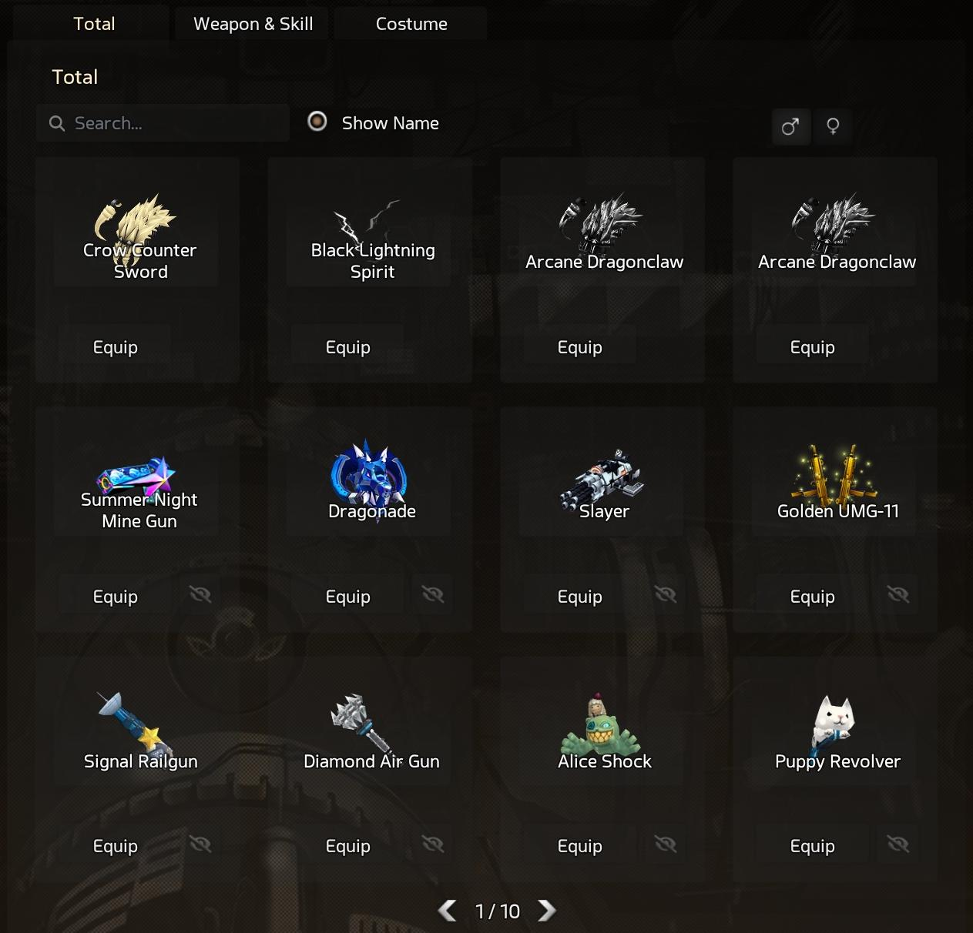Viewport: 973px width, 933px height.
Task: Toggle visibility of the Puppy Revolver
Action: click(898, 844)
